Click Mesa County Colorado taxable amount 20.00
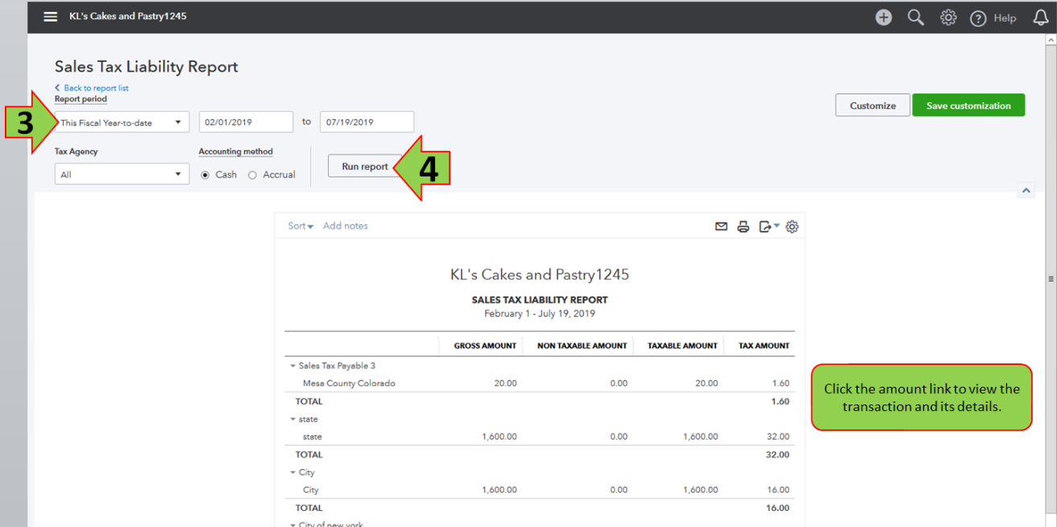Screen dimensions: 1057x527 (x=707, y=384)
